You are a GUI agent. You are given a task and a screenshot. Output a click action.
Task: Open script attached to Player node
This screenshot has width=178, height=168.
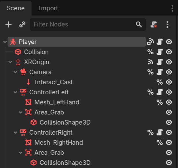pyautogui.click(x=160, y=42)
